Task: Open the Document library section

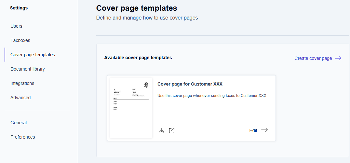Action: click(28, 69)
